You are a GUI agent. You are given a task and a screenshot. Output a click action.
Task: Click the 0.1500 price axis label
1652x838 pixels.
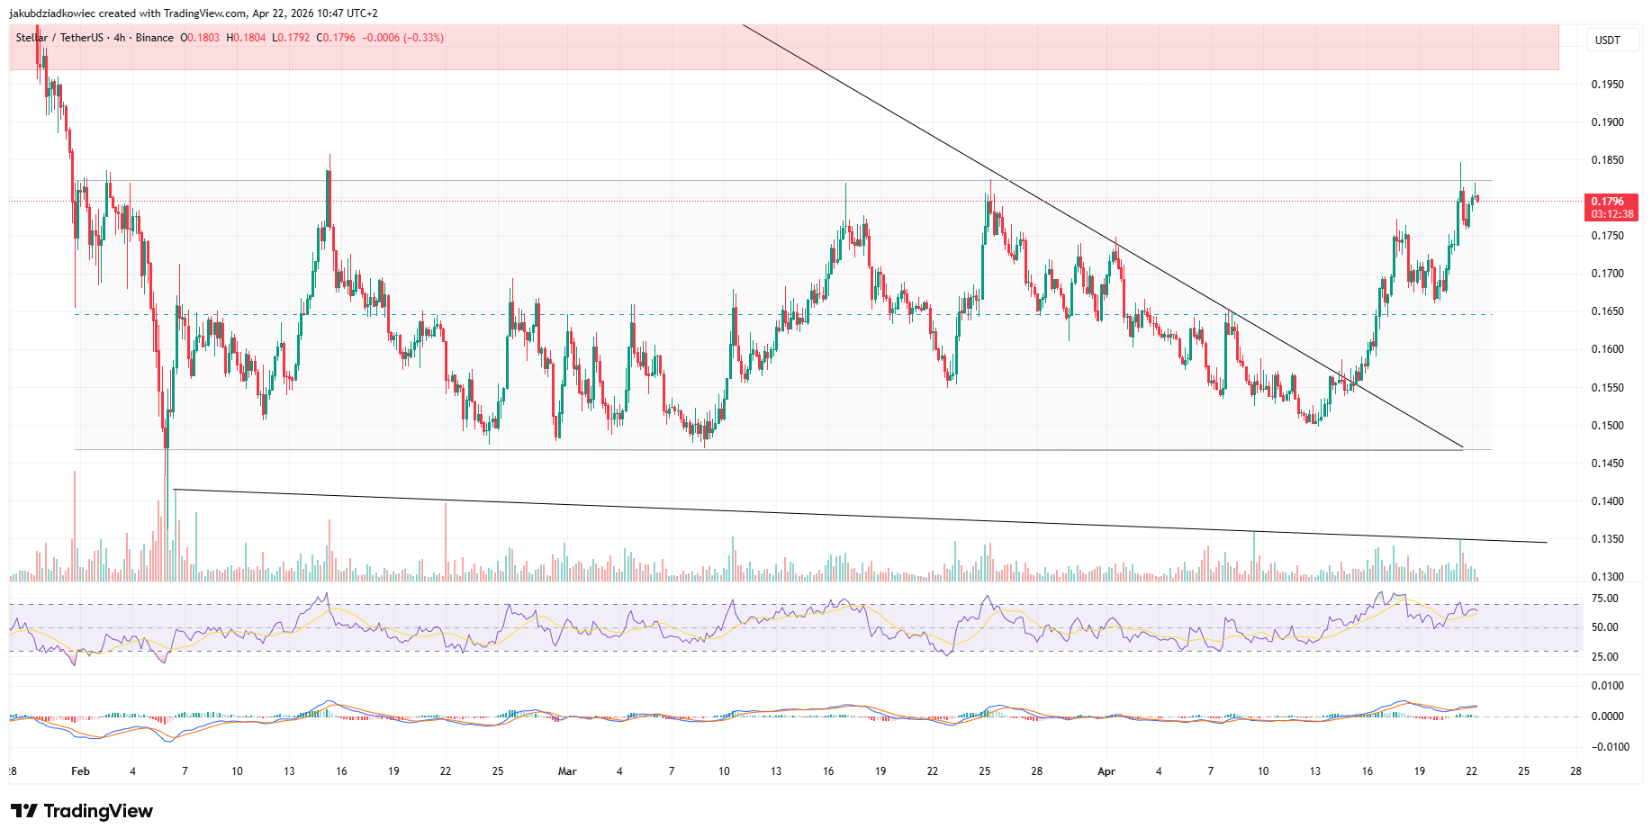coord(1608,426)
